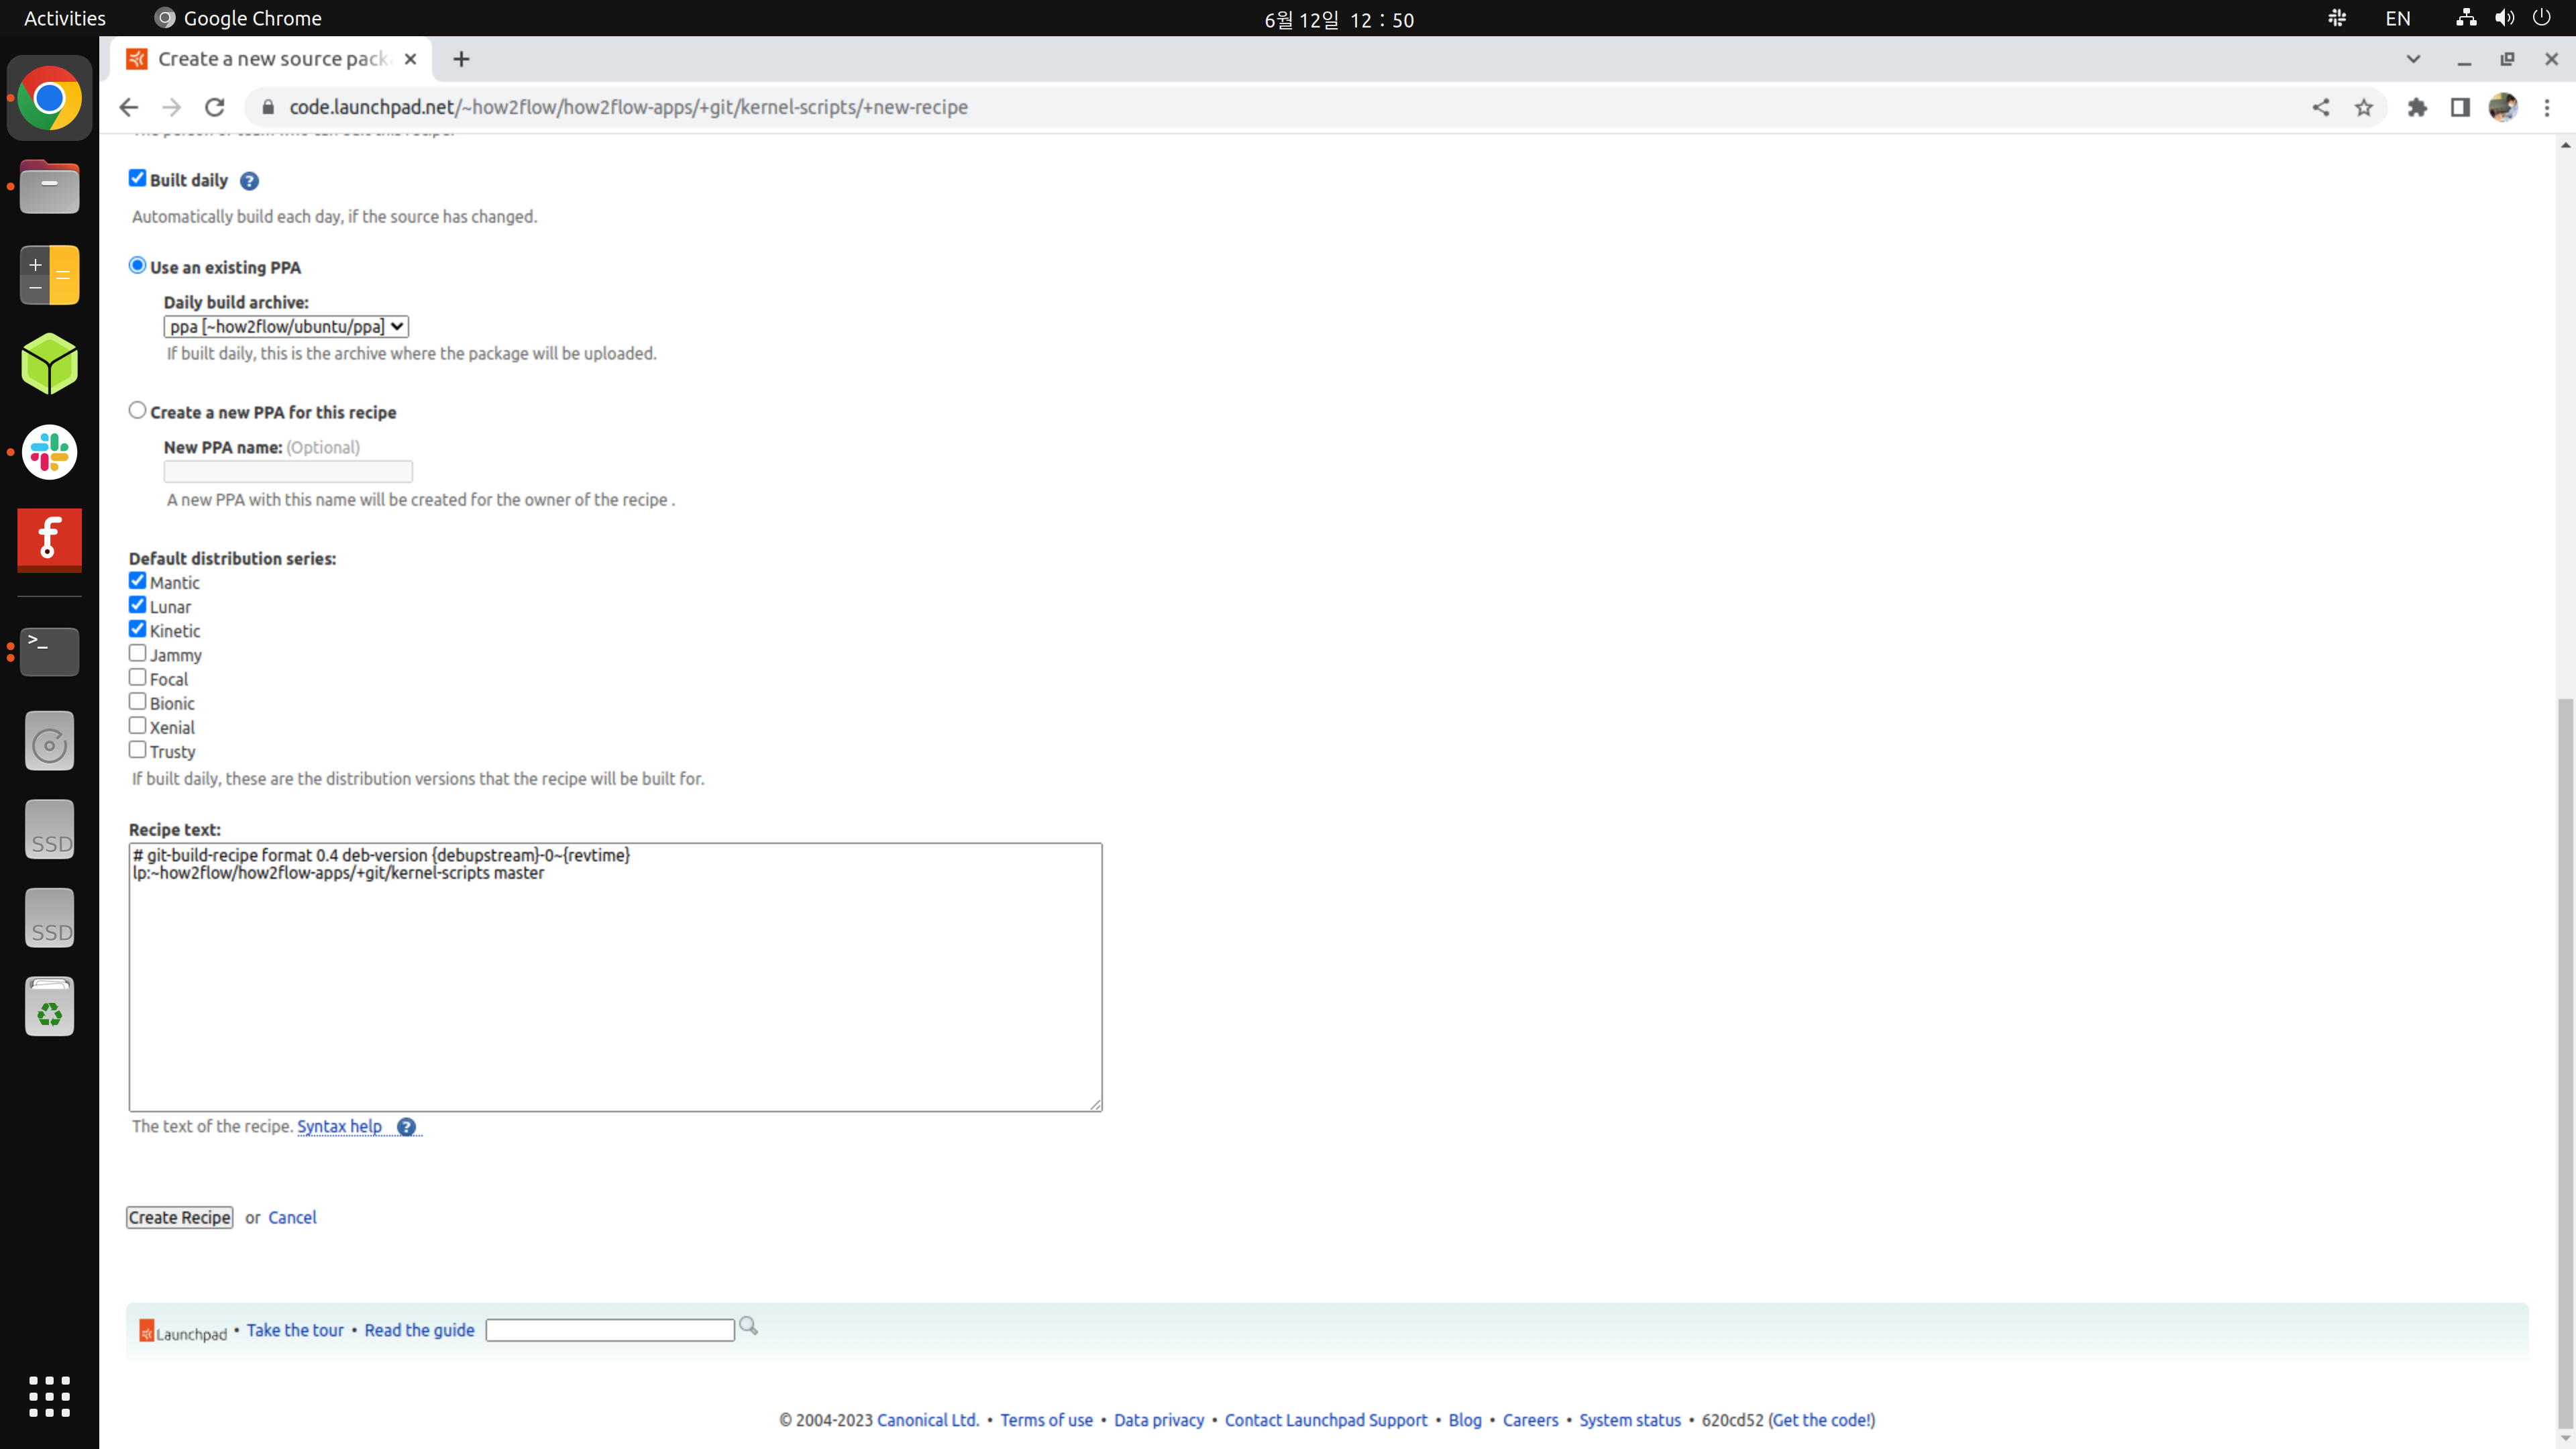Screen dimensions: 2576x1449
Task: Click the Launchpad search magnifier icon
Action: [x=748, y=1327]
